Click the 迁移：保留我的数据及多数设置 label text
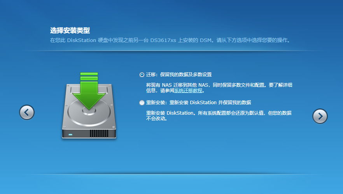Image resolution: width=343 pixels, height=194 pixels. click(179, 75)
